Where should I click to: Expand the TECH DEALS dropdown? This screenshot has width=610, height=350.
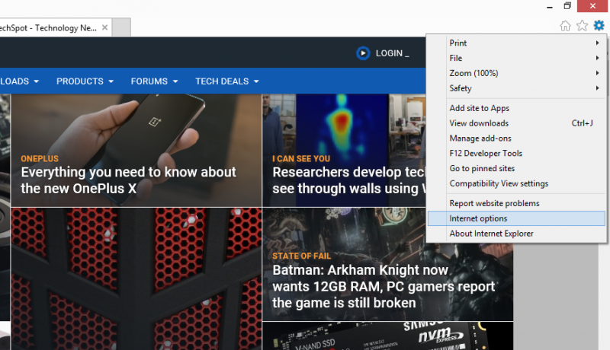click(x=226, y=81)
